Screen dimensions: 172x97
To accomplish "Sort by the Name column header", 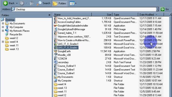I will [x=72, y=15].
